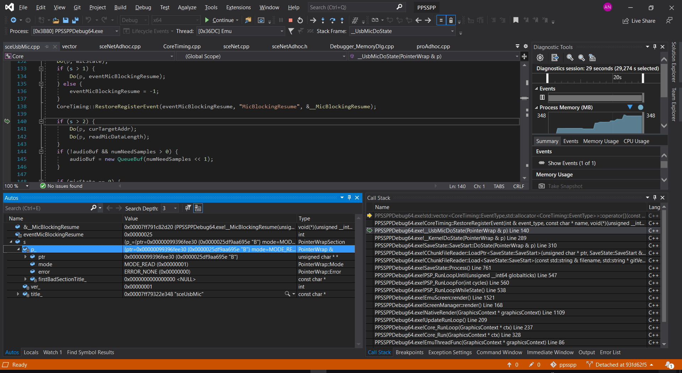Open the Debug menu
Image resolution: width=682 pixels, height=373 pixels.
click(143, 7)
